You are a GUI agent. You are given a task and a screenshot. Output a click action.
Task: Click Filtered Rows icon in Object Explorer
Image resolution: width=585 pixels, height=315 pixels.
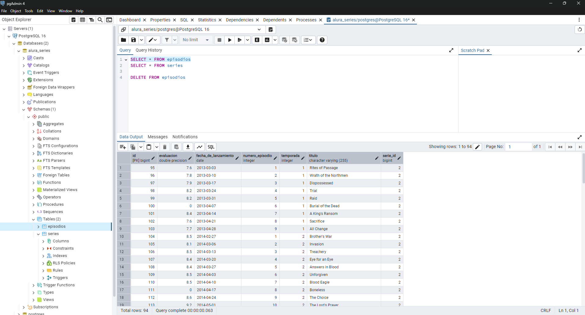91,20
